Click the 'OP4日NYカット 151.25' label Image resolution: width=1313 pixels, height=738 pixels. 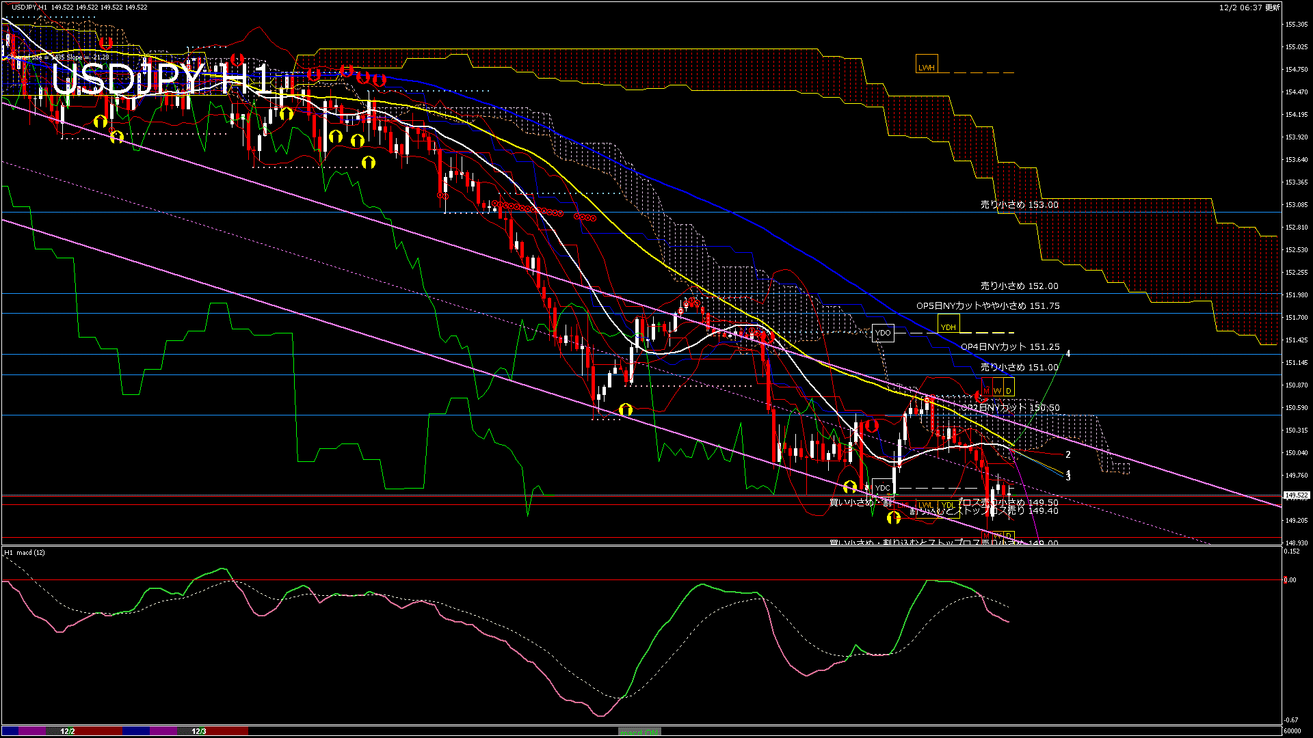tap(1010, 346)
